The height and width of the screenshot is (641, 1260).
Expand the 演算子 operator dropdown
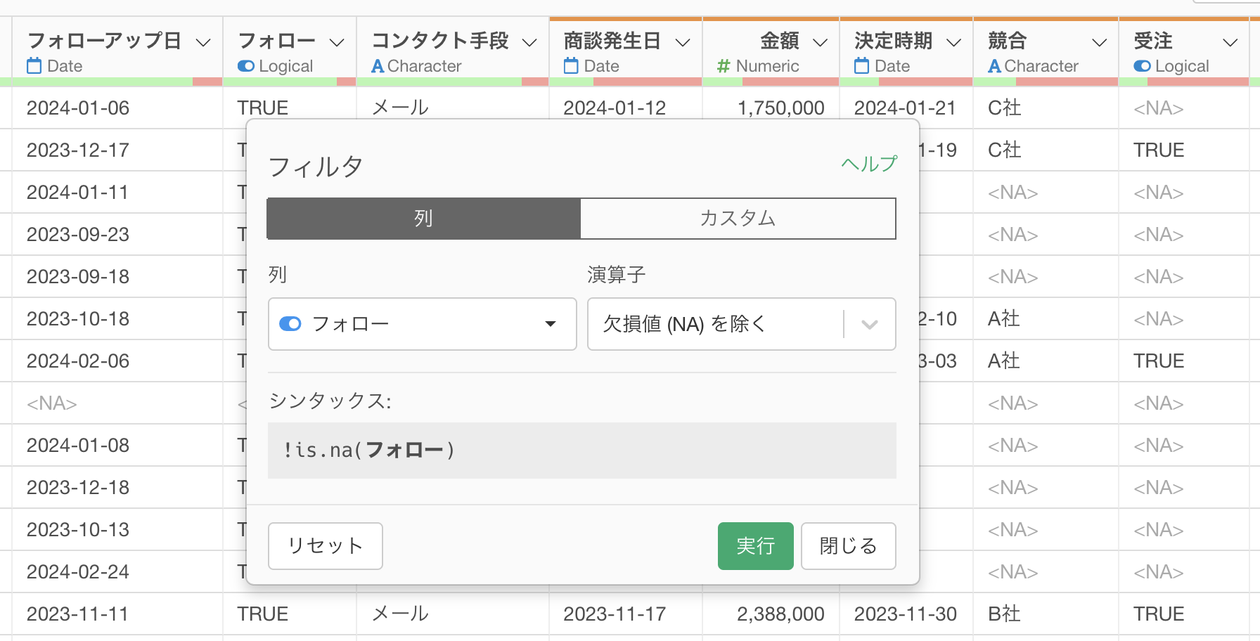(869, 324)
